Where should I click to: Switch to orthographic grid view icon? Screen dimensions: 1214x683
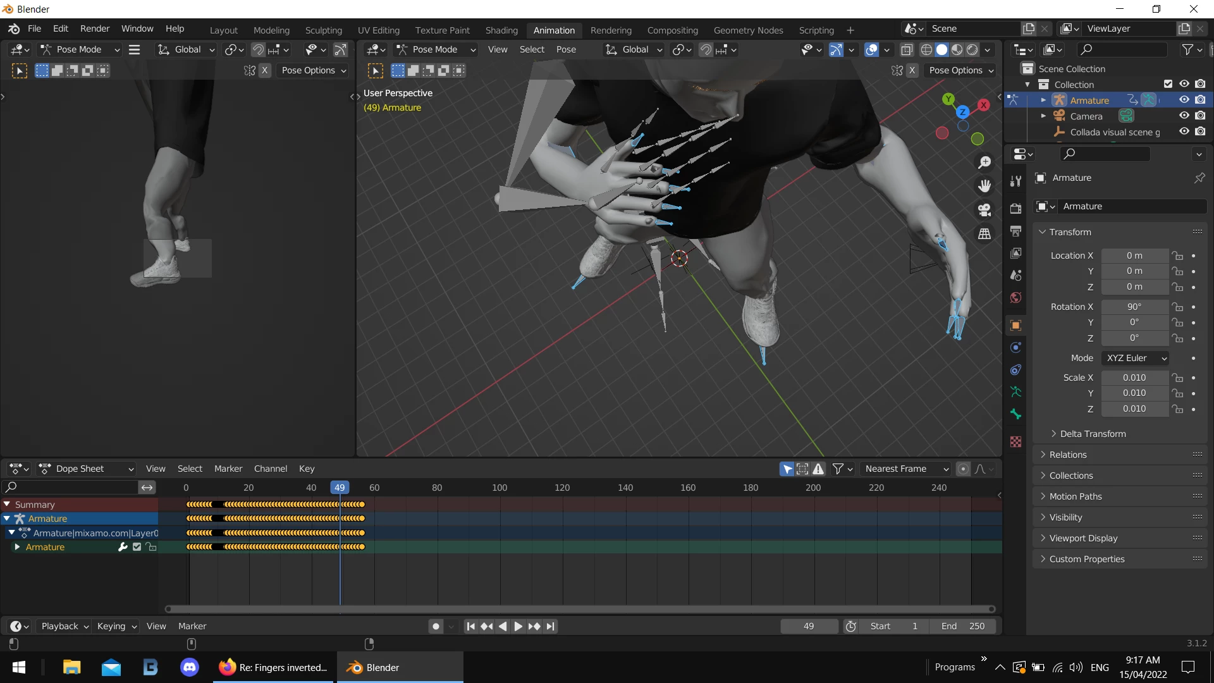984,234
